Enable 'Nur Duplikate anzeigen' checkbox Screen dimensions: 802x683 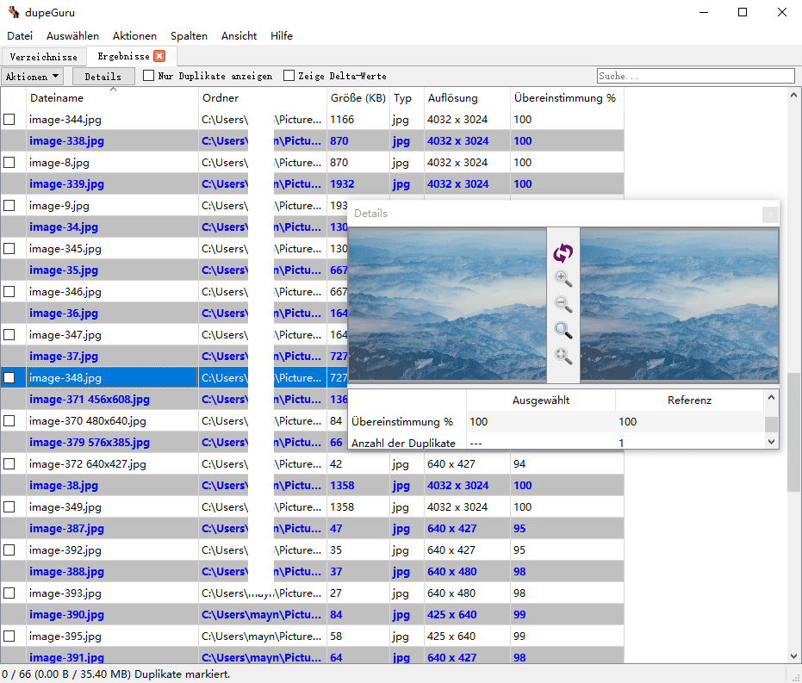[149, 76]
